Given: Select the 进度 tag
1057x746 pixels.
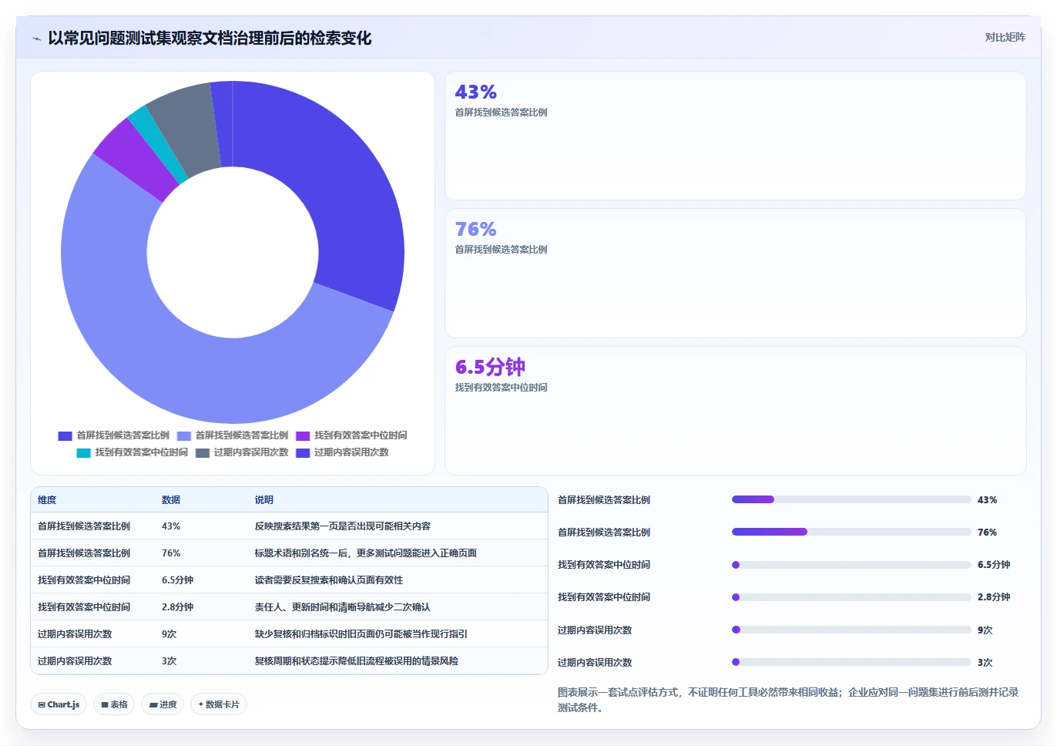Looking at the screenshot, I should click(x=163, y=704).
